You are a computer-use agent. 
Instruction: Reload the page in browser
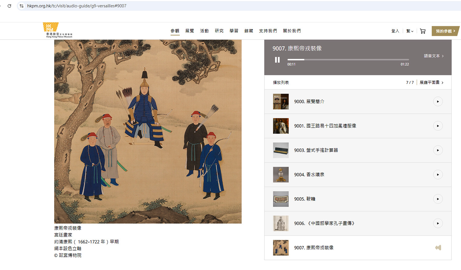click(10, 6)
